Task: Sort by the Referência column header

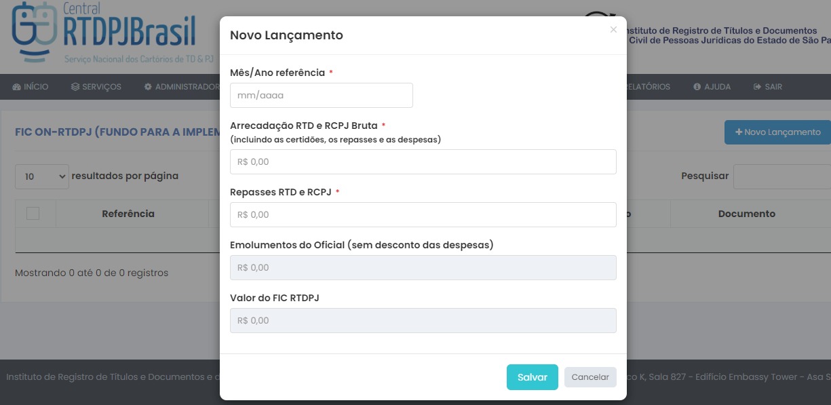Action: coord(128,214)
